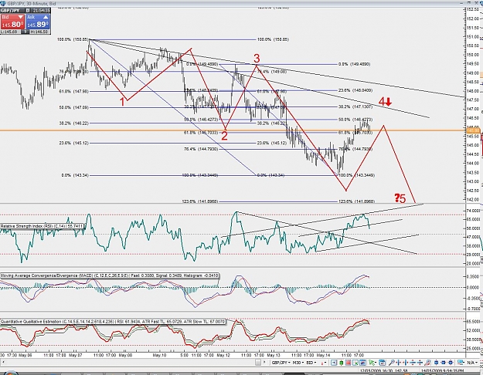Click the small D button beside GBP/JPY header
Screen dimensions: 483x375
(27, 11)
